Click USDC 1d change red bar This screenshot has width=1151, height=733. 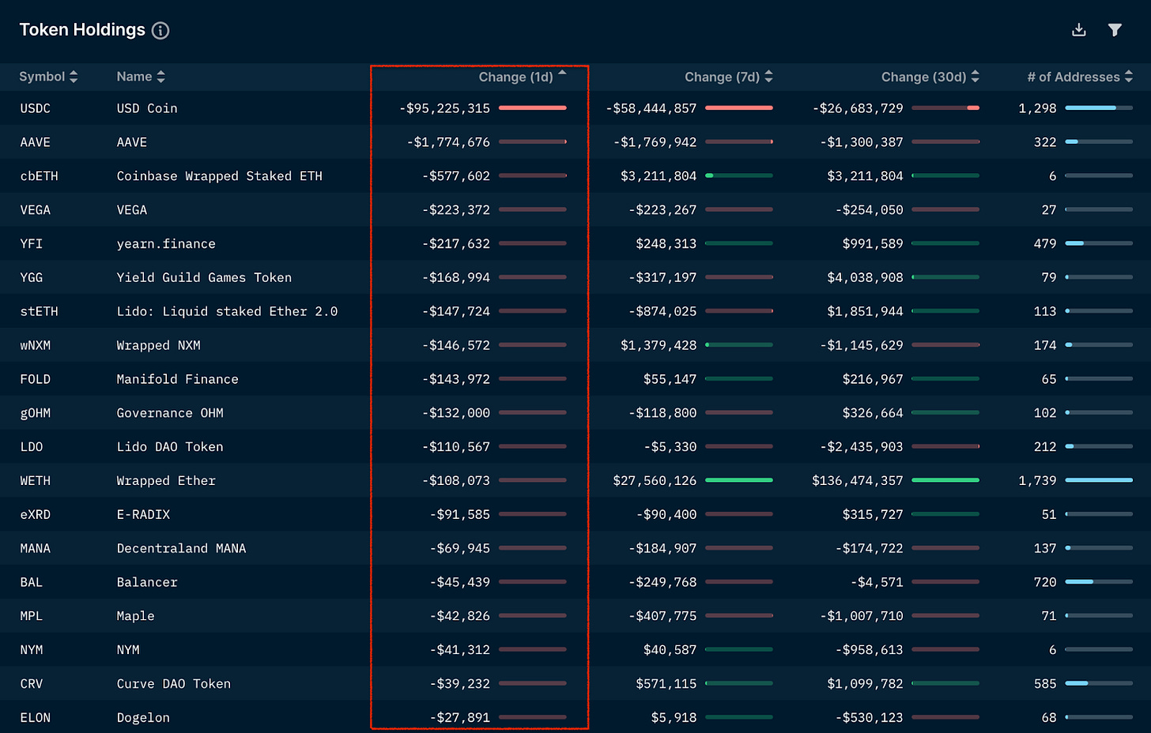(533, 107)
